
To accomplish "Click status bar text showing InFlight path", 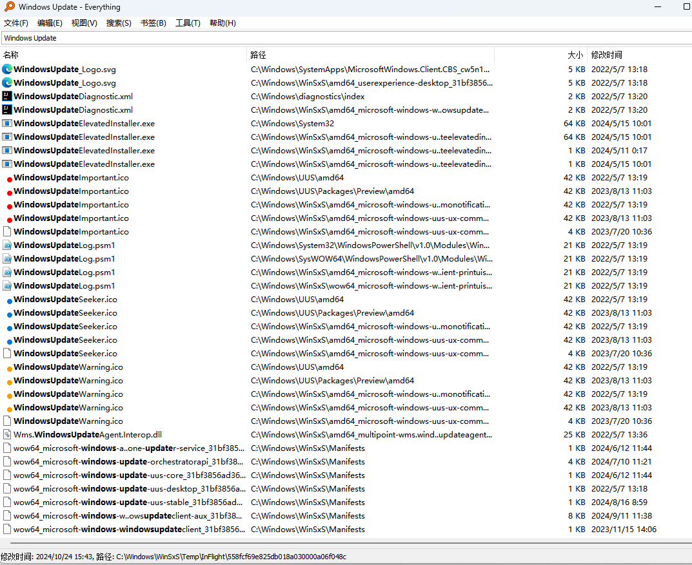I will click(x=173, y=557).
